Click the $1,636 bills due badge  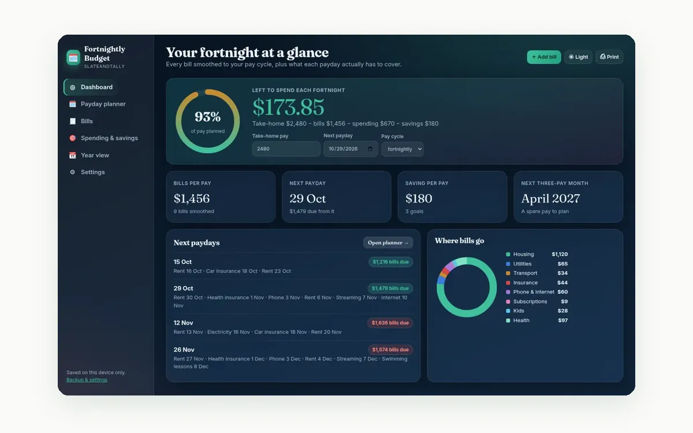pos(390,323)
